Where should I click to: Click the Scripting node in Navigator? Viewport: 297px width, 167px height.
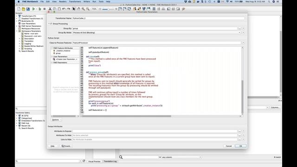coord(28,48)
